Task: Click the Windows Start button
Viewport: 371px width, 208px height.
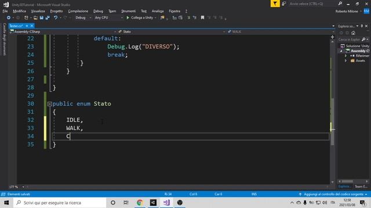Action: 6,203
